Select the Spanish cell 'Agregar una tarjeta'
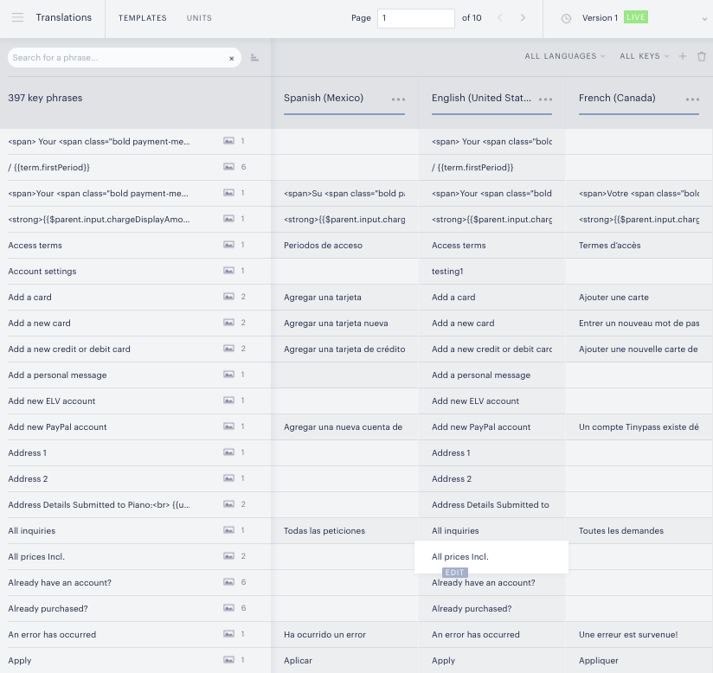 (x=323, y=298)
